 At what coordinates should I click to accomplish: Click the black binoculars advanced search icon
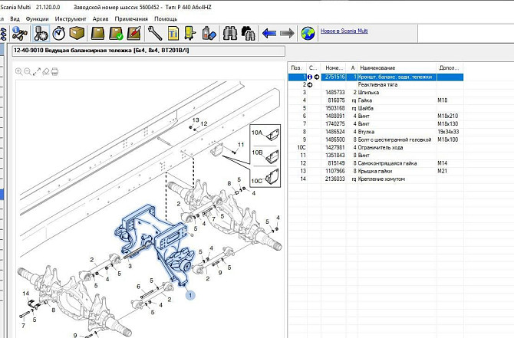pos(248,34)
